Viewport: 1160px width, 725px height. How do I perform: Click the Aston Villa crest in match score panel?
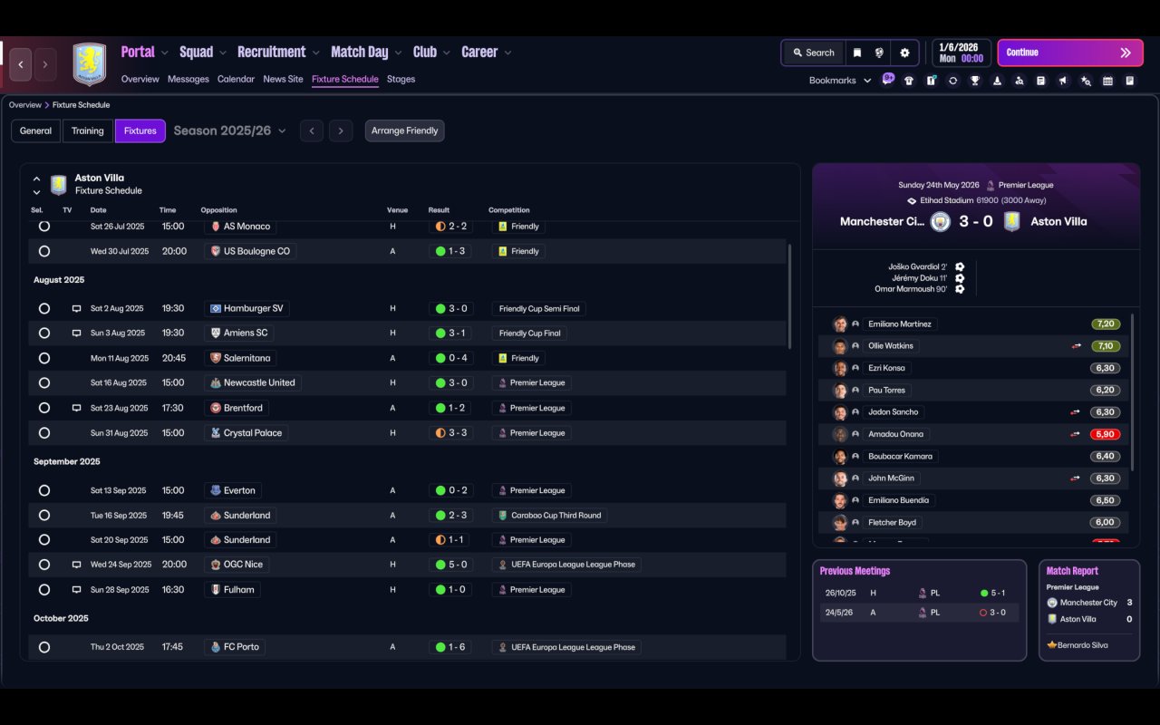[x=1011, y=221]
